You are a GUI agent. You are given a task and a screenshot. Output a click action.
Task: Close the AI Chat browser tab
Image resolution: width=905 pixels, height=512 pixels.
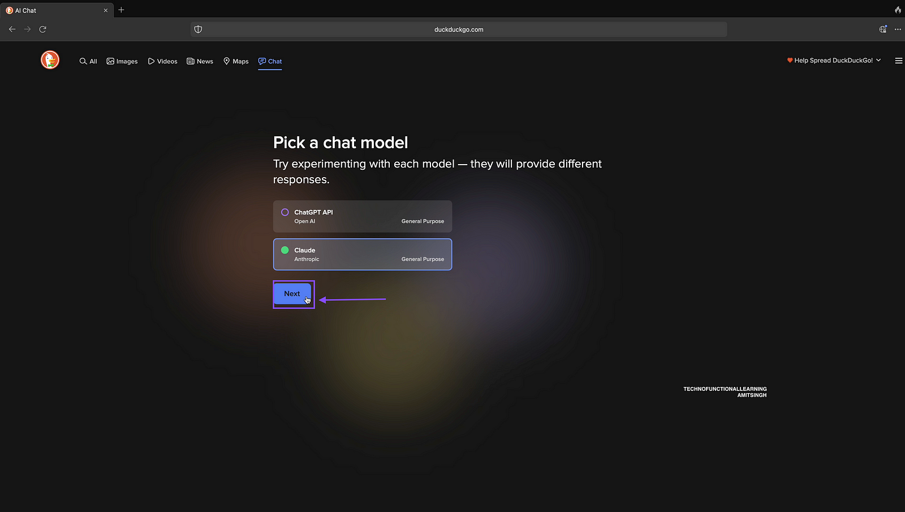click(x=105, y=10)
